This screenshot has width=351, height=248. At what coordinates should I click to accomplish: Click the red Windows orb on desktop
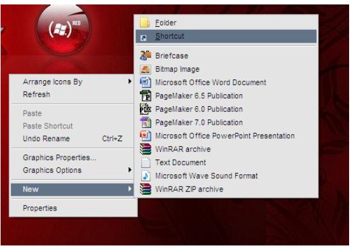click(x=64, y=29)
